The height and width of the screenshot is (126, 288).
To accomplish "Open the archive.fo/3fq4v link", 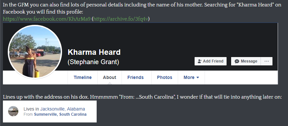I will point(121,19).
